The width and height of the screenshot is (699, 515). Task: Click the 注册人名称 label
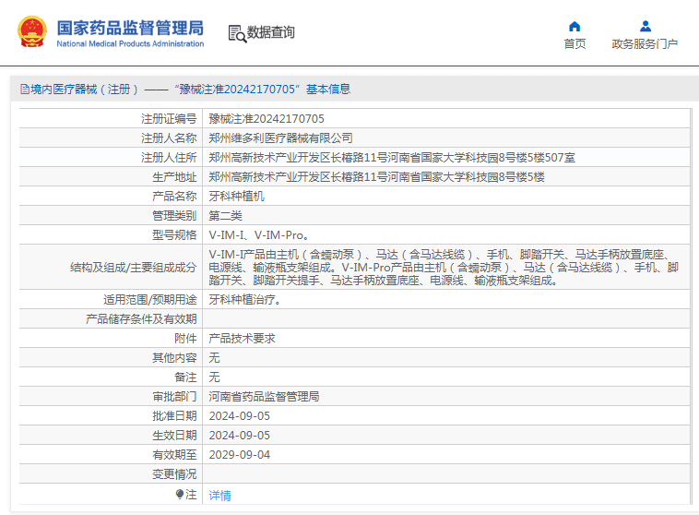[x=169, y=138]
